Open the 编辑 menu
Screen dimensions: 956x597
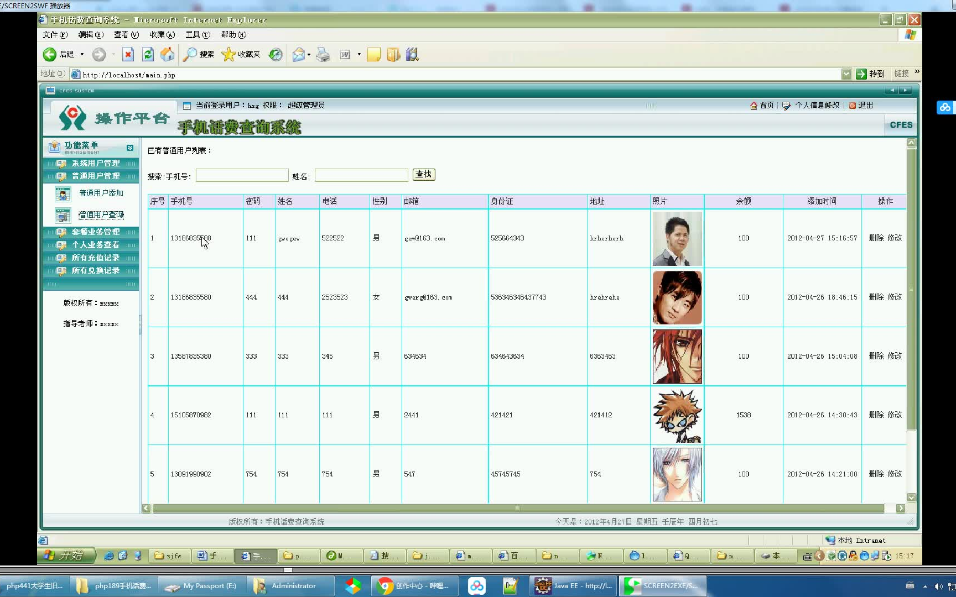(x=90, y=35)
